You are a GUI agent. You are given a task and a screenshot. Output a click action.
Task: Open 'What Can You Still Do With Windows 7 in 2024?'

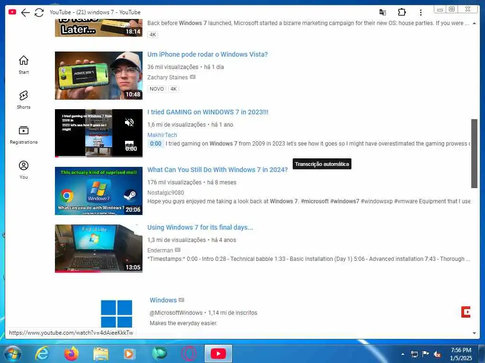coord(217,170)
